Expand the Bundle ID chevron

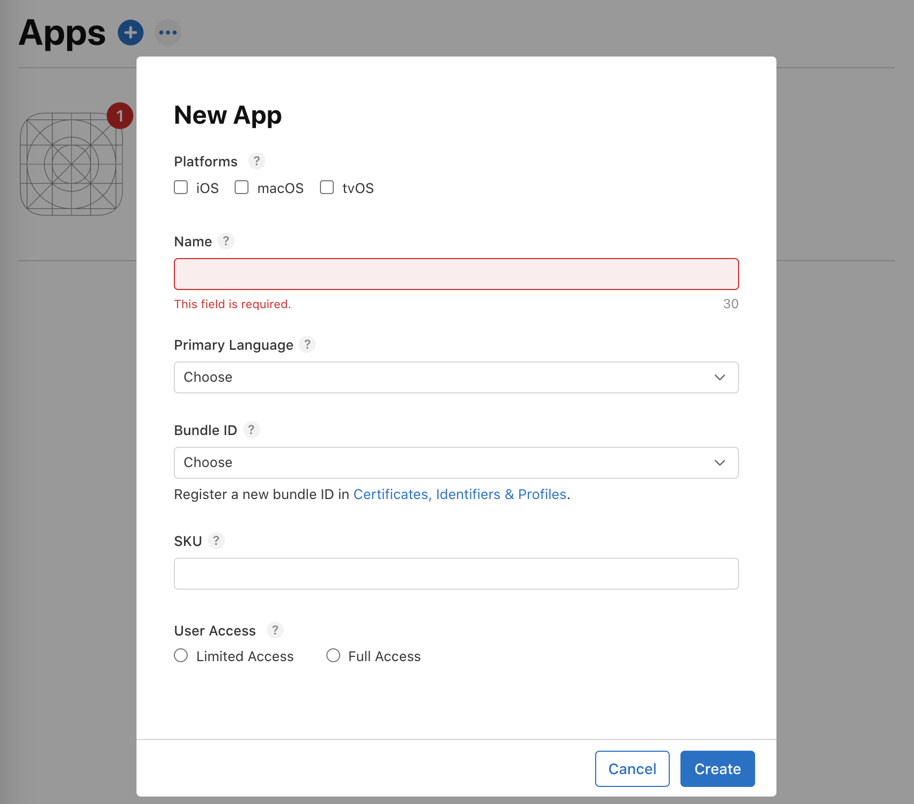pyautogui.click(x=719, y=462)
